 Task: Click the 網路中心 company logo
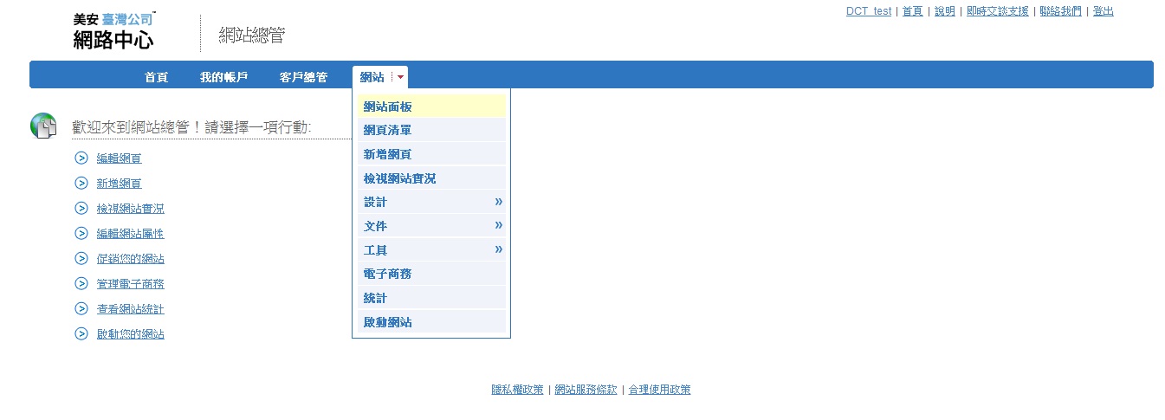tap(113, 32)
